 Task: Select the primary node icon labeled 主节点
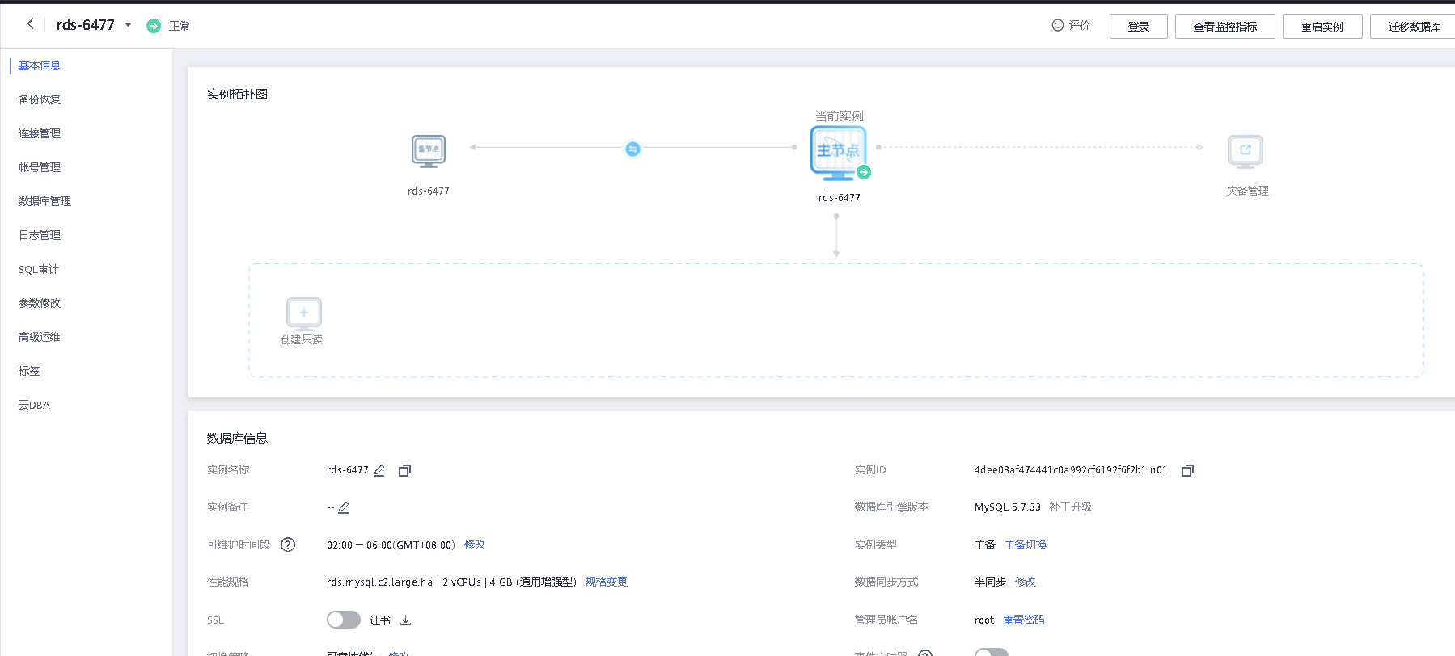click(x=838, y=152)
